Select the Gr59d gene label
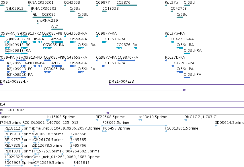Image resolution: width=244 pixels, height=167 pixels. click(x=189, y=3)
